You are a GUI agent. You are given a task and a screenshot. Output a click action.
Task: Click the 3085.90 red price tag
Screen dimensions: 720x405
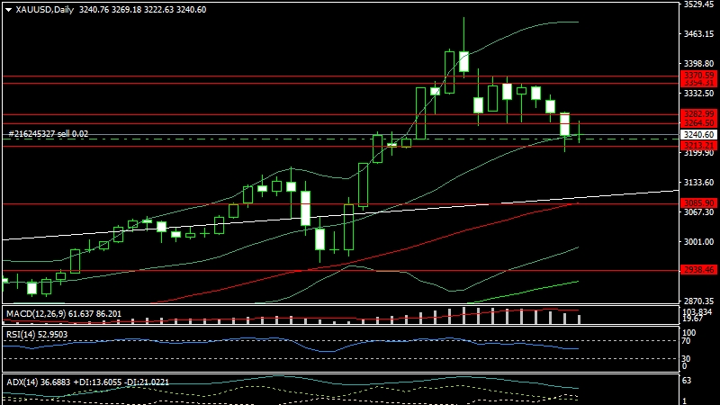pyautogui.click(x=697, y=202)
